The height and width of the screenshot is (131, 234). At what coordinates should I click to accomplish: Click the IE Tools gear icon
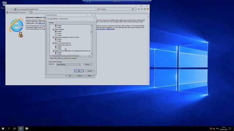pyautogui.click(x=145, y=9)
